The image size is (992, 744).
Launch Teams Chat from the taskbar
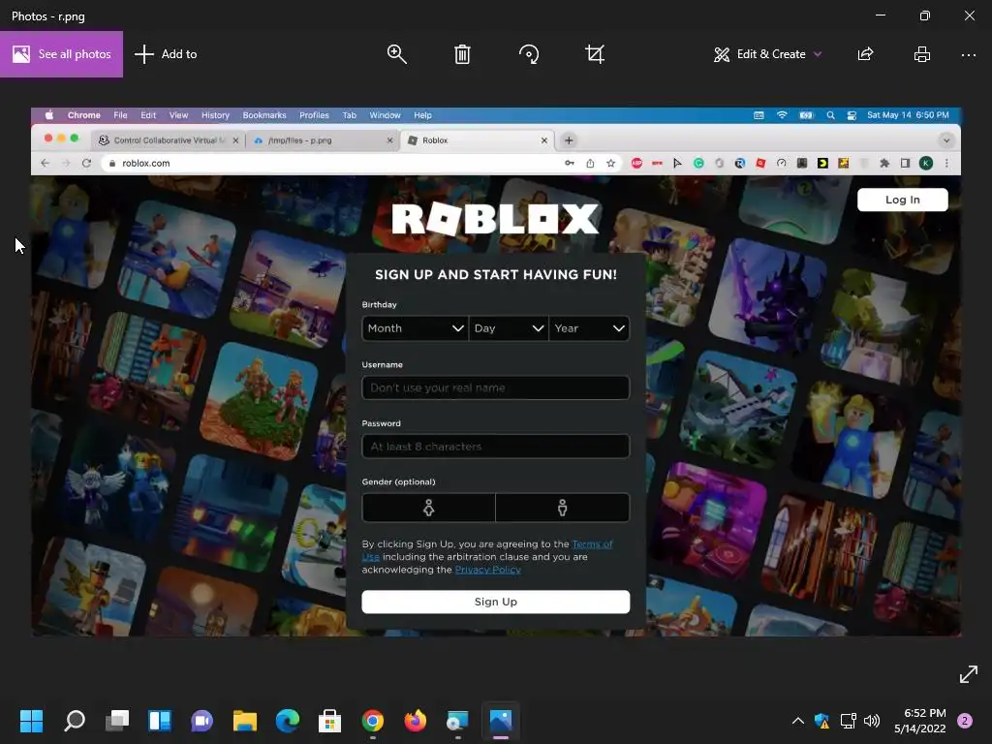coord(202,721)
